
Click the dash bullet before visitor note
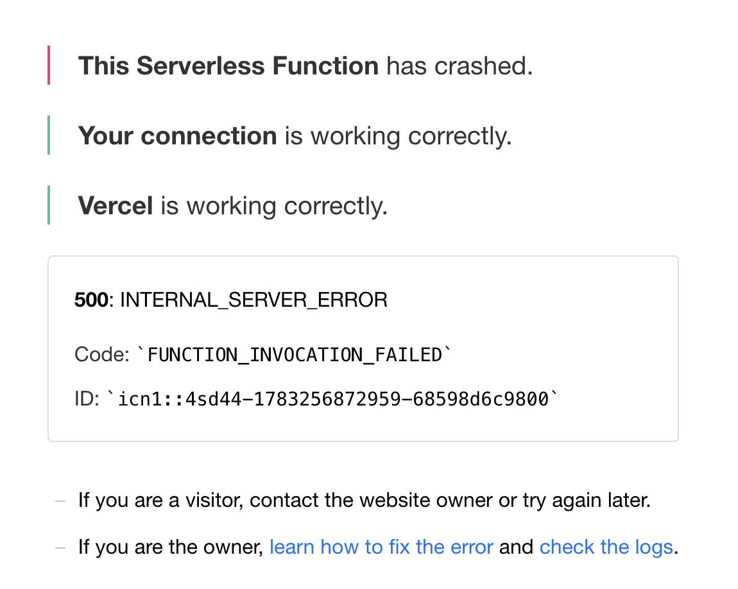click(x=60, y=501)
